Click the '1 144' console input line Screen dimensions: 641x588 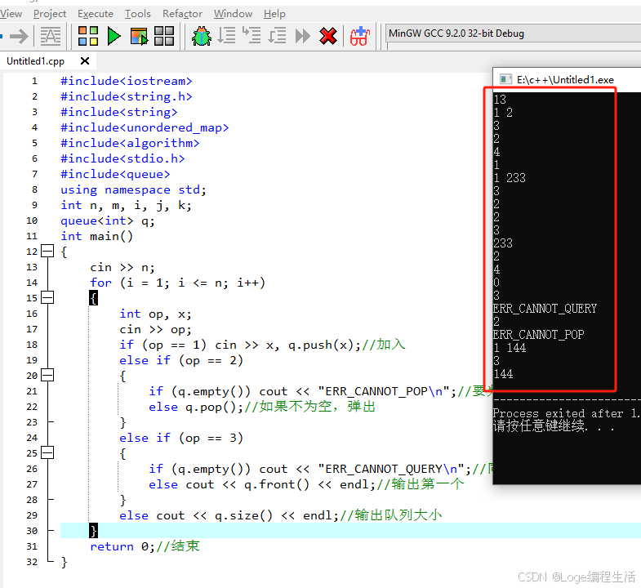(510, 348)
